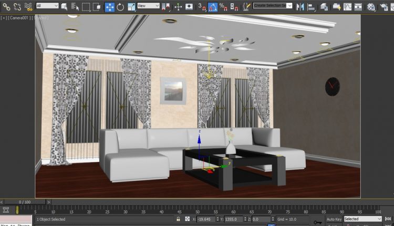
Task: Click Use Pivot Point Center icon
Action: (x=166, y=7)
